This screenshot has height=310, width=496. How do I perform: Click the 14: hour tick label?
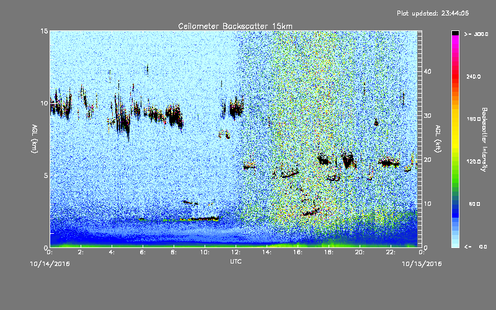click(267, 252)
